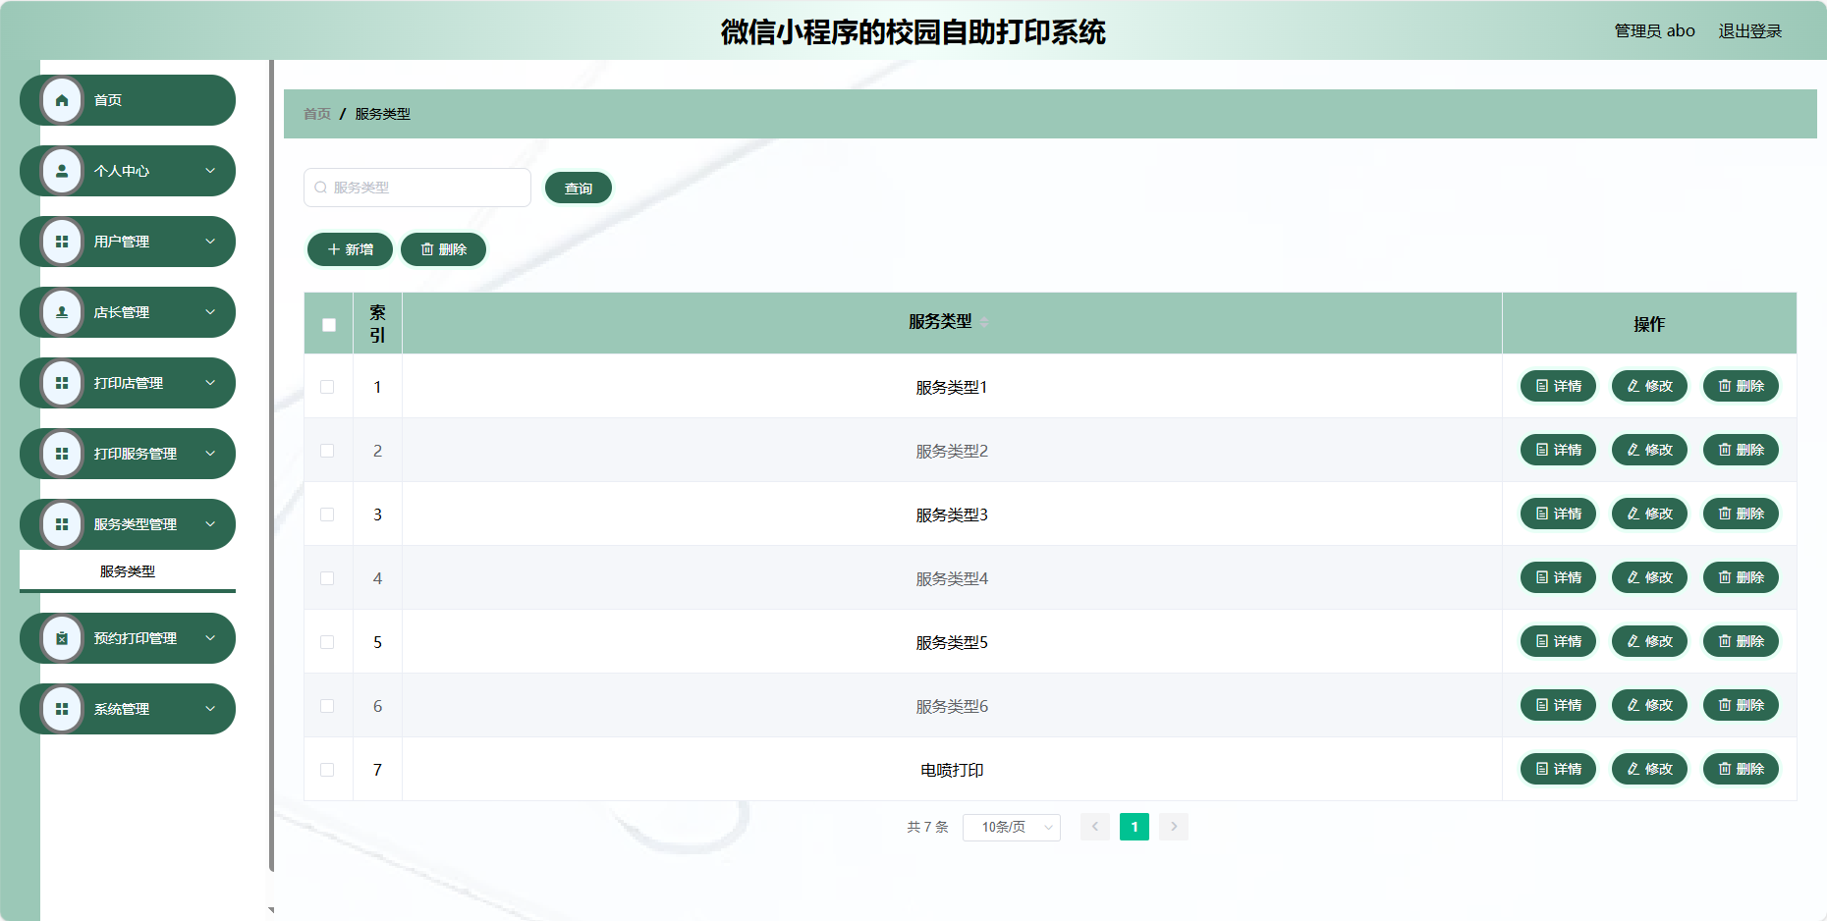Delete row 服务类型5
This screenshot has width=1827, height=921.
tap(1741, 641)
